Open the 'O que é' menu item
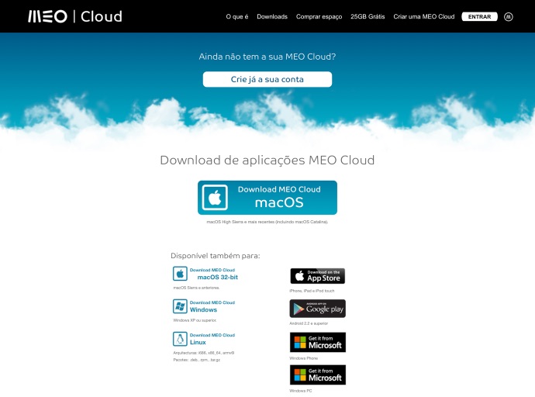The height and width of the screenshot is (397, 535). pyautogui.click(x=237, y=16)
